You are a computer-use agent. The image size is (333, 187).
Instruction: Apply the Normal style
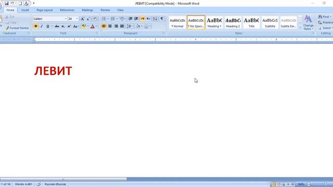177,22
